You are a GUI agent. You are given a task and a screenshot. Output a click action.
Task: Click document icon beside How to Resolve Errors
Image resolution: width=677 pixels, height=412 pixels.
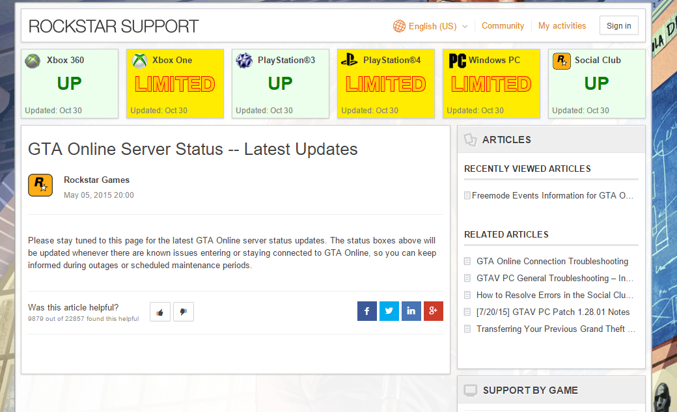pyautogui.click(x=467, y=295)
